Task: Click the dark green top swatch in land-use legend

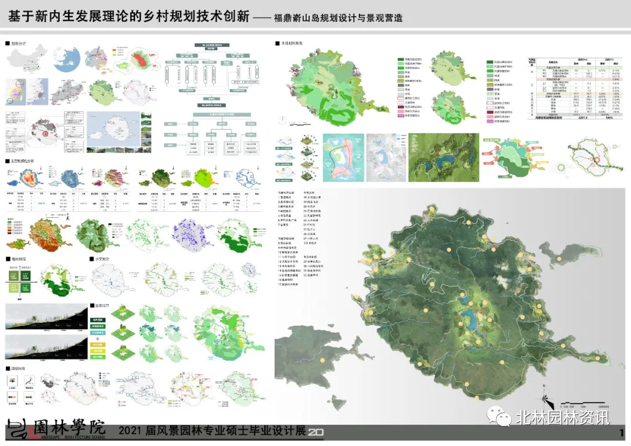Action: click(401, 60)
